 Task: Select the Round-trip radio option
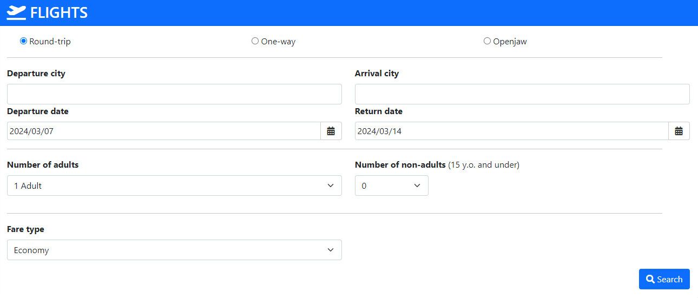coord(23,41)
